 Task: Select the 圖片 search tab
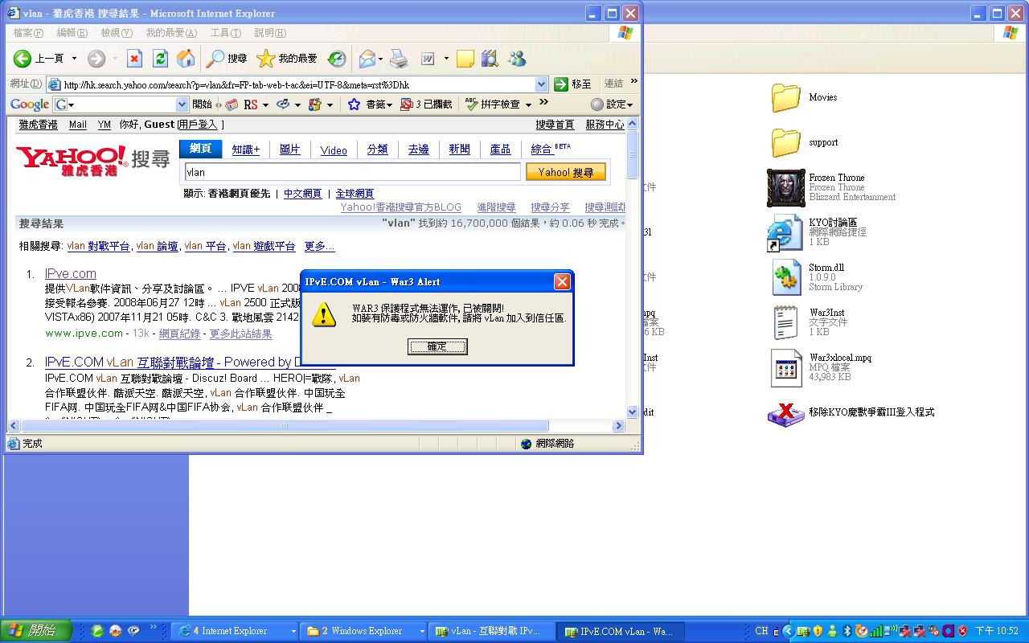289,149
